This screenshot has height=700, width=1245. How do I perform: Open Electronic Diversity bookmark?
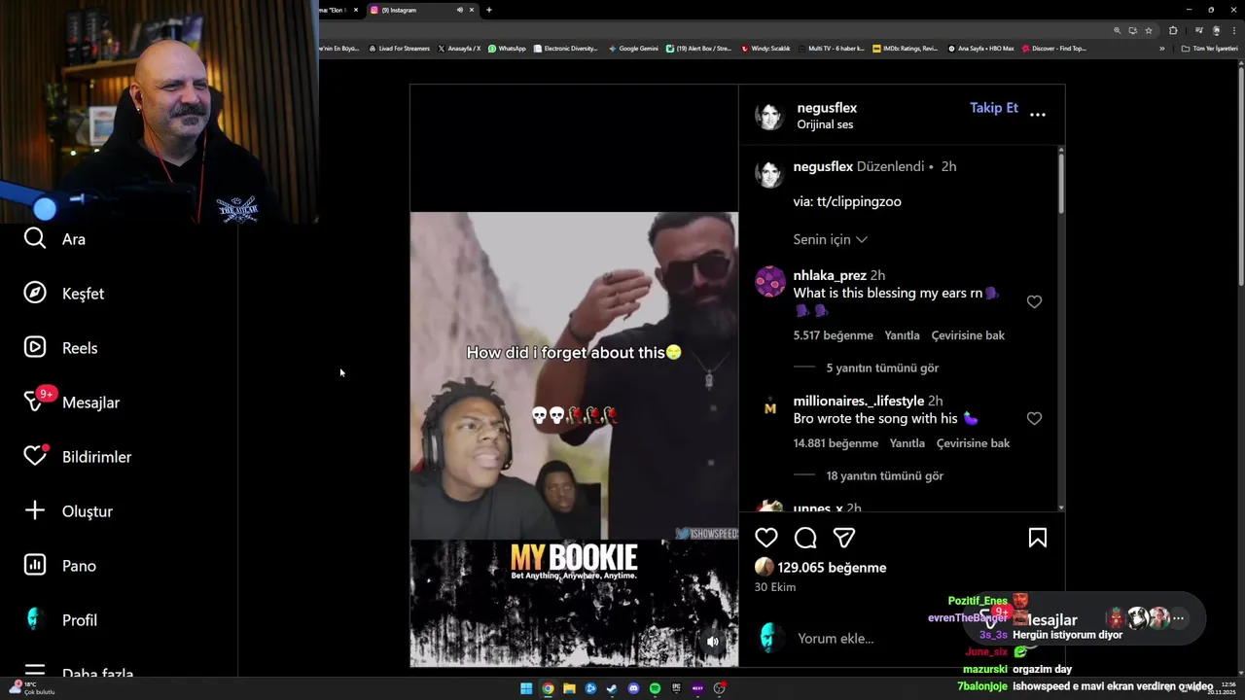[565, 49]
